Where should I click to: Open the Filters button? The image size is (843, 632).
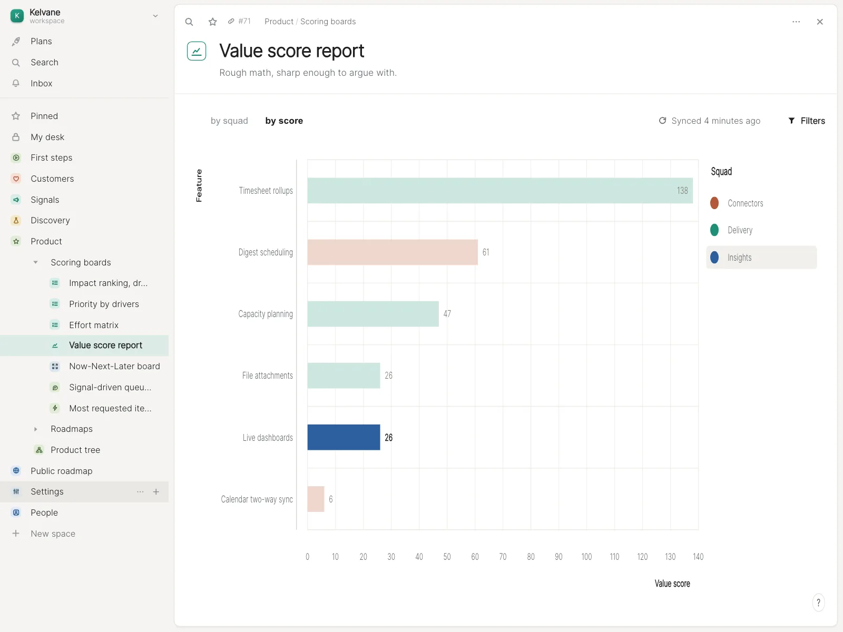807,121
